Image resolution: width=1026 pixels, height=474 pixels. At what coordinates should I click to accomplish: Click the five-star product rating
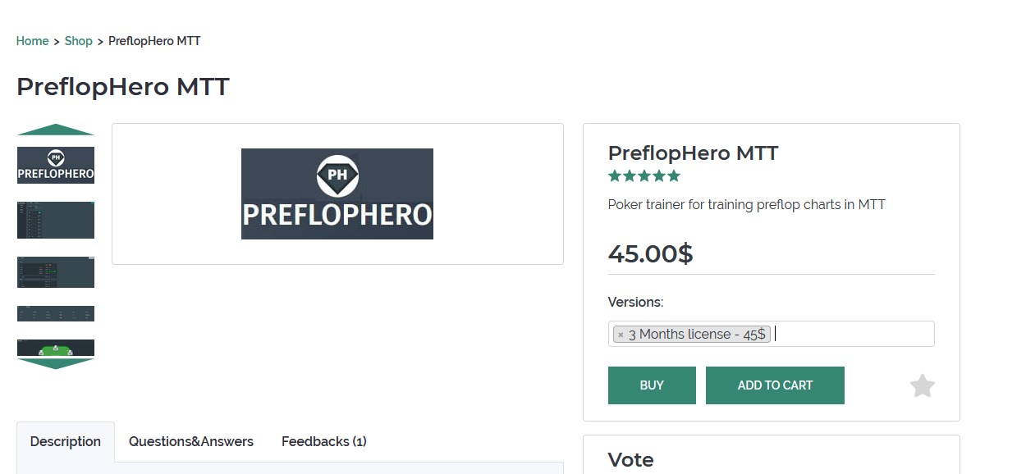click(x=644, y=175)
